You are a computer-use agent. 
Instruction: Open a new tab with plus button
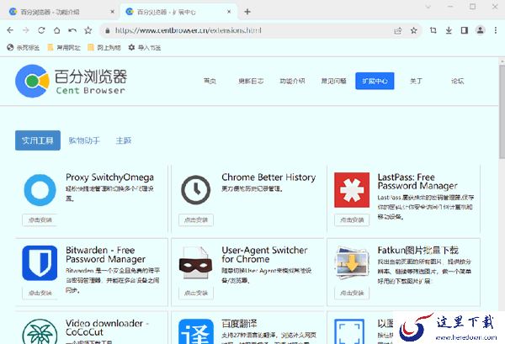pyautogui.click(x=247, y=12)
